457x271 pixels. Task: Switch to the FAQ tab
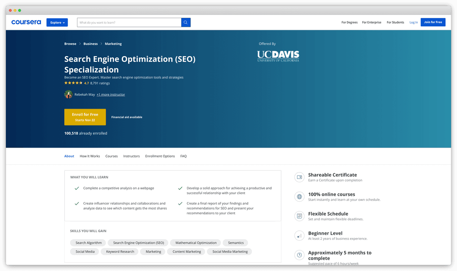point(183,156)
